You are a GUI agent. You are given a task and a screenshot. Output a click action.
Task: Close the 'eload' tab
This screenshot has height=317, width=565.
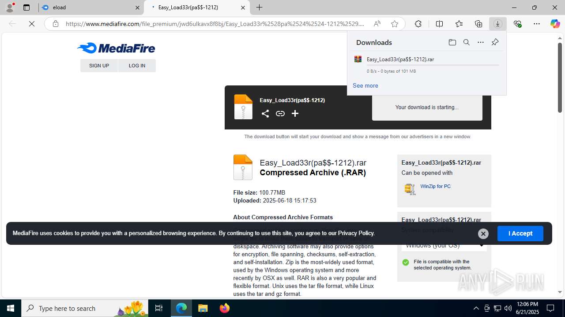pyautogui.click(x=137, y=7)
